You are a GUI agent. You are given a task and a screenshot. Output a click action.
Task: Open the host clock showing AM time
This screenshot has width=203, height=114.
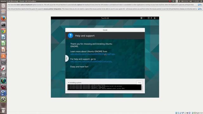click(196, 1)
